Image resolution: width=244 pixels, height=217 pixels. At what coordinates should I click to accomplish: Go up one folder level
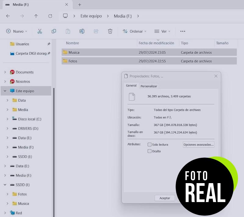(x=36, y=16)
